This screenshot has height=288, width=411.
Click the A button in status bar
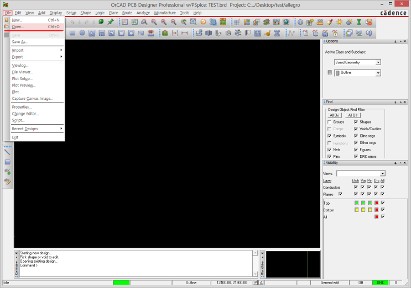tap(261, 282)
